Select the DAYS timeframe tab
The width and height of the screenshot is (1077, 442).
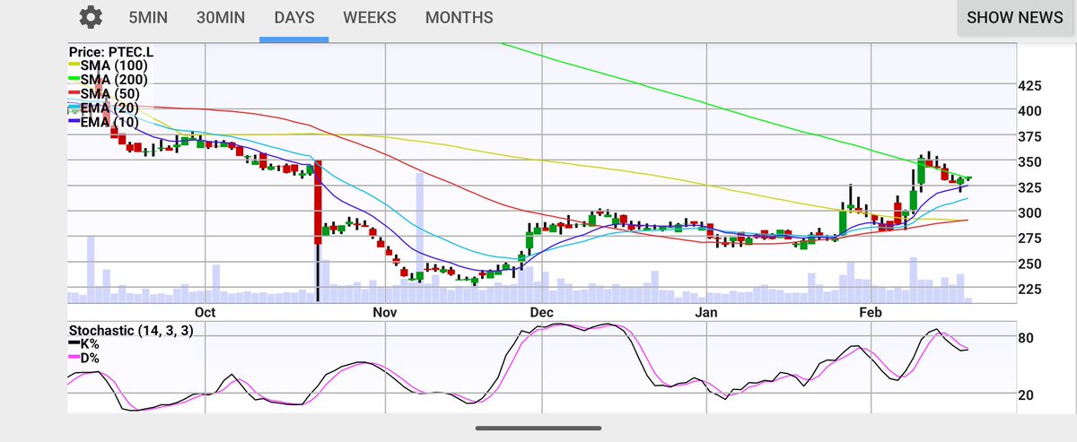click(x=294, y=17)
